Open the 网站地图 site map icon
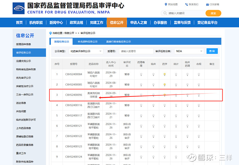 pyautogui.click(x=166, y=4)
